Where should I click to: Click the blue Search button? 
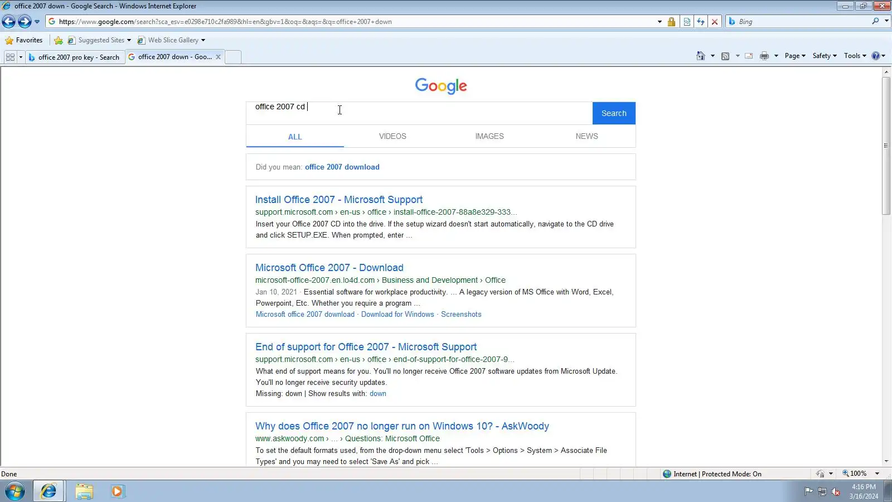(614, 113)
